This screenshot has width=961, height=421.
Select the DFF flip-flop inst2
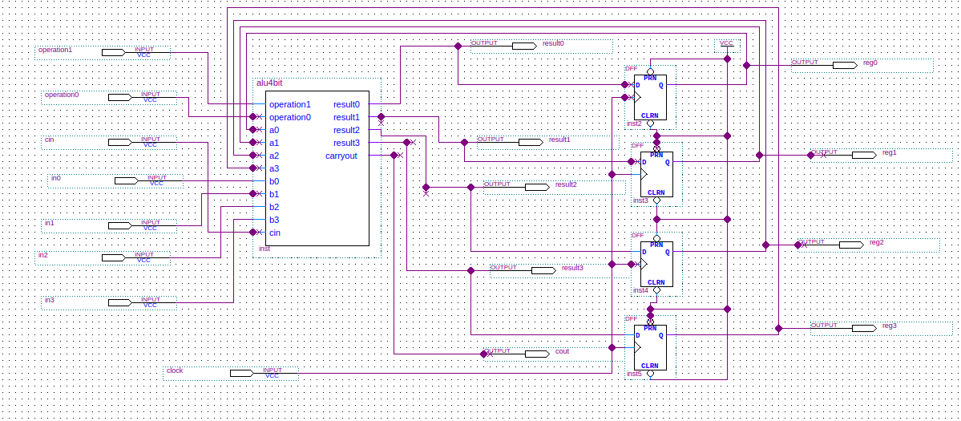(x=650, y=98)
